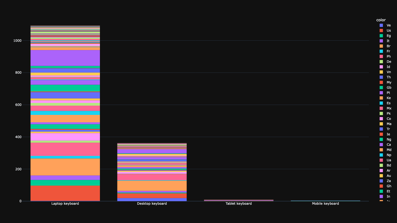The width and height of the screenshot is (397, 223).
Task: Click the Tablet keyboard bar
Action: [239, 200]
